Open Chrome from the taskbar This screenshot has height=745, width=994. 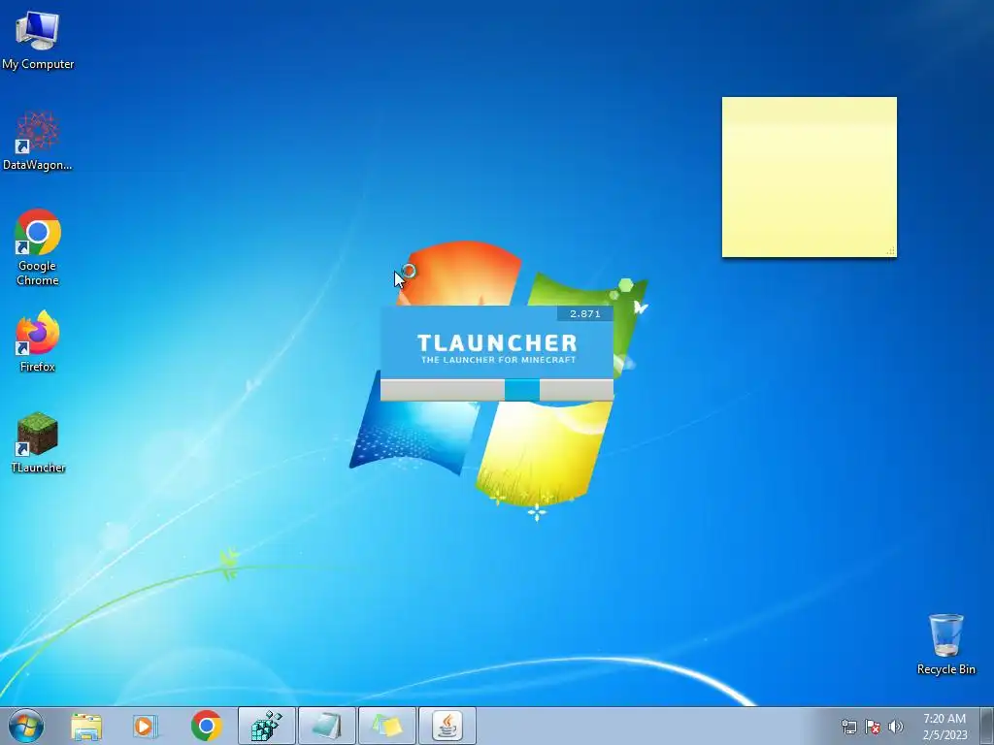(x=206, y=726)
